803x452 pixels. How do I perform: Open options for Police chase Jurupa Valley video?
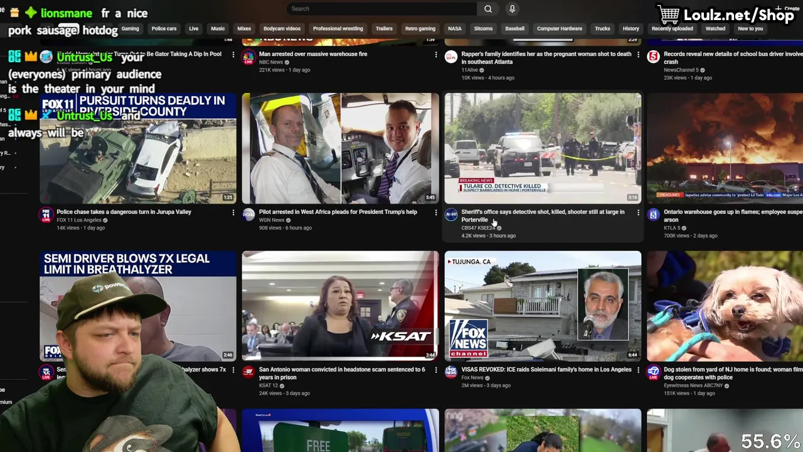(233, 212)
